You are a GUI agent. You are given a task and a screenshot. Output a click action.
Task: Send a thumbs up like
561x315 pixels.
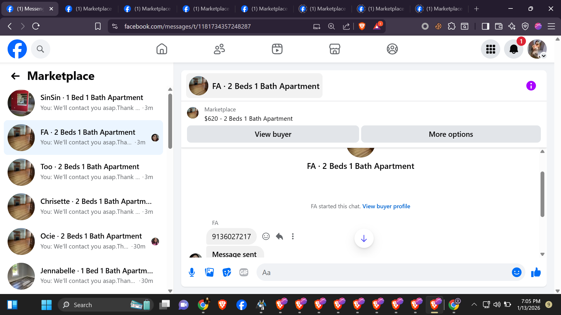coord(536,272)
